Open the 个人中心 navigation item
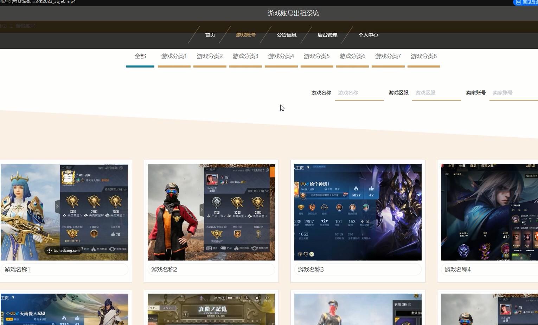Image resolution: width=538 pixels, height=325 pixels. point(368,35)
